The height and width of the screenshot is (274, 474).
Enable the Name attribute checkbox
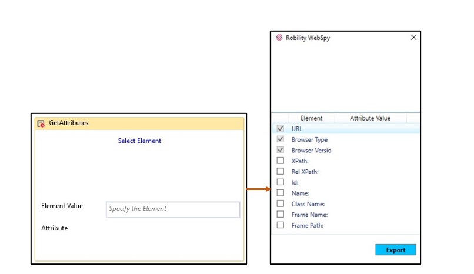[x=281, y=192]
